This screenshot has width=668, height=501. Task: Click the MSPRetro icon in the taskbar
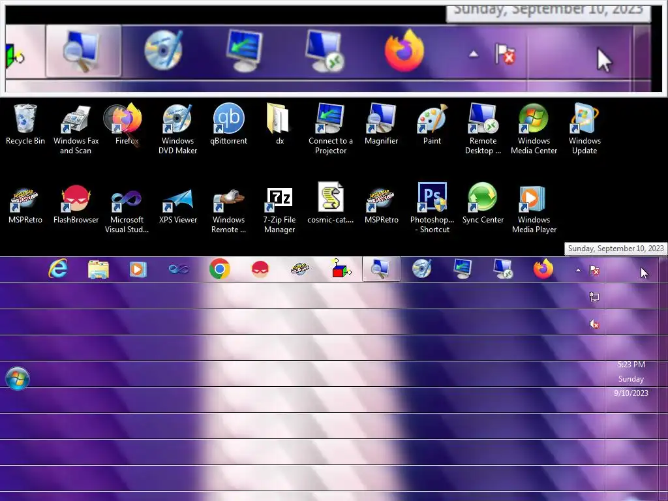[x=300, y=269]
